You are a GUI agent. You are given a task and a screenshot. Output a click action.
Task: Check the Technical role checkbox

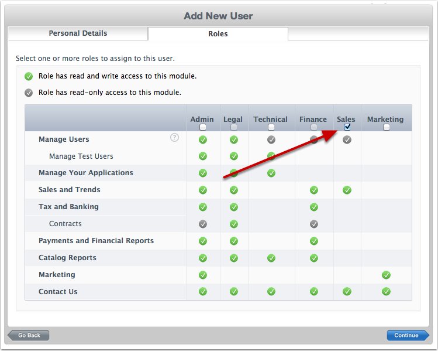tap(271, 127)
